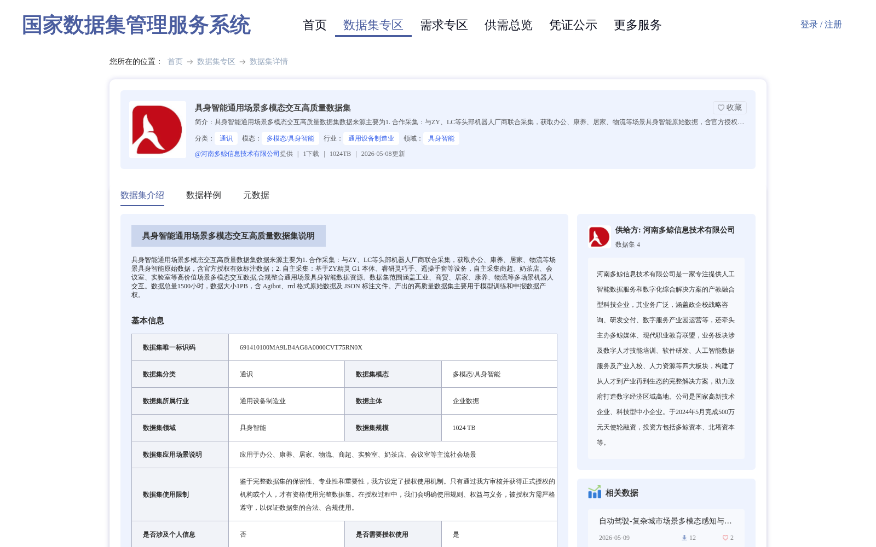Click the 是否需要授权使用 label
The image size is (876, 547).
pyautogui.click(x=382, y=534)
